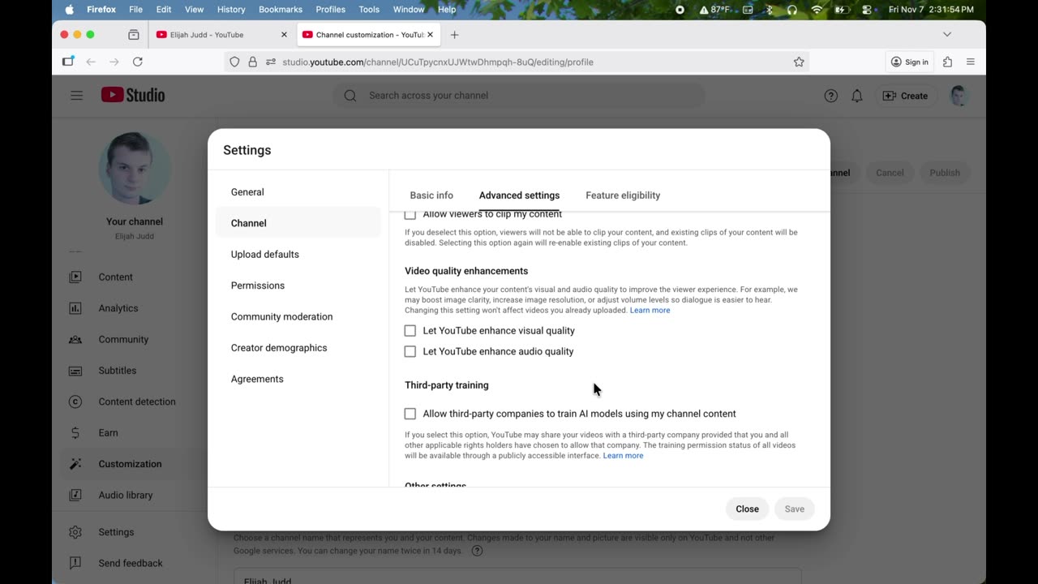
Task: Switch to the Basic info tab
Action: tap(431, 195)
